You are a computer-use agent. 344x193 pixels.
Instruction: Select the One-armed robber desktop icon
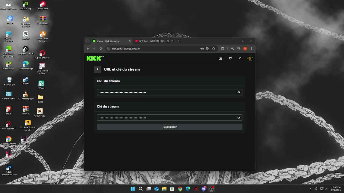pyautogui.click(x=42, y=69)
